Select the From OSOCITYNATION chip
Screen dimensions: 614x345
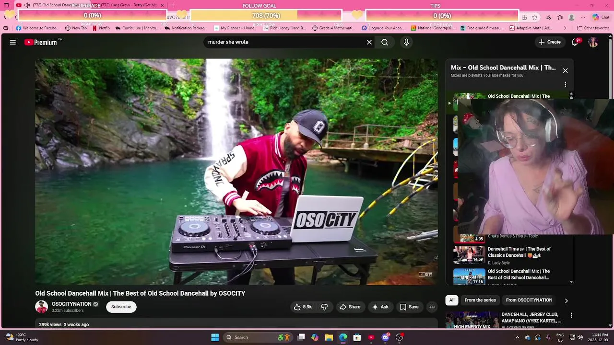(x=529, y=300)
